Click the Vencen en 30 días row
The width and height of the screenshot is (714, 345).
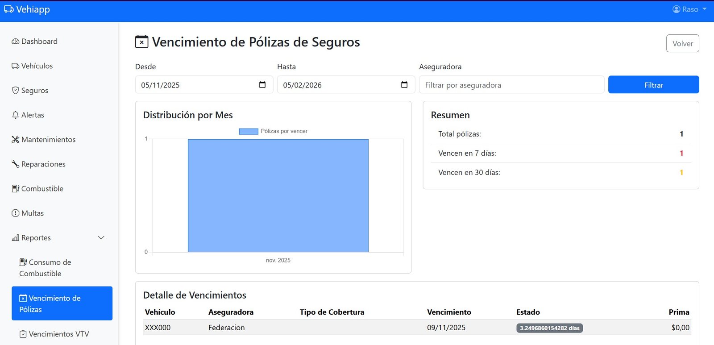(x=561, y=172)
